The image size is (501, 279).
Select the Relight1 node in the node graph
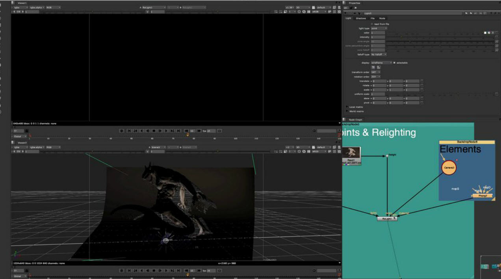point(387,218)
